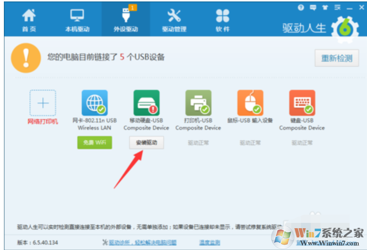Viewport: 367px width, 250px height.
Task: Switch to the 本机驱动 tab
Action: [x=77, y=20]
